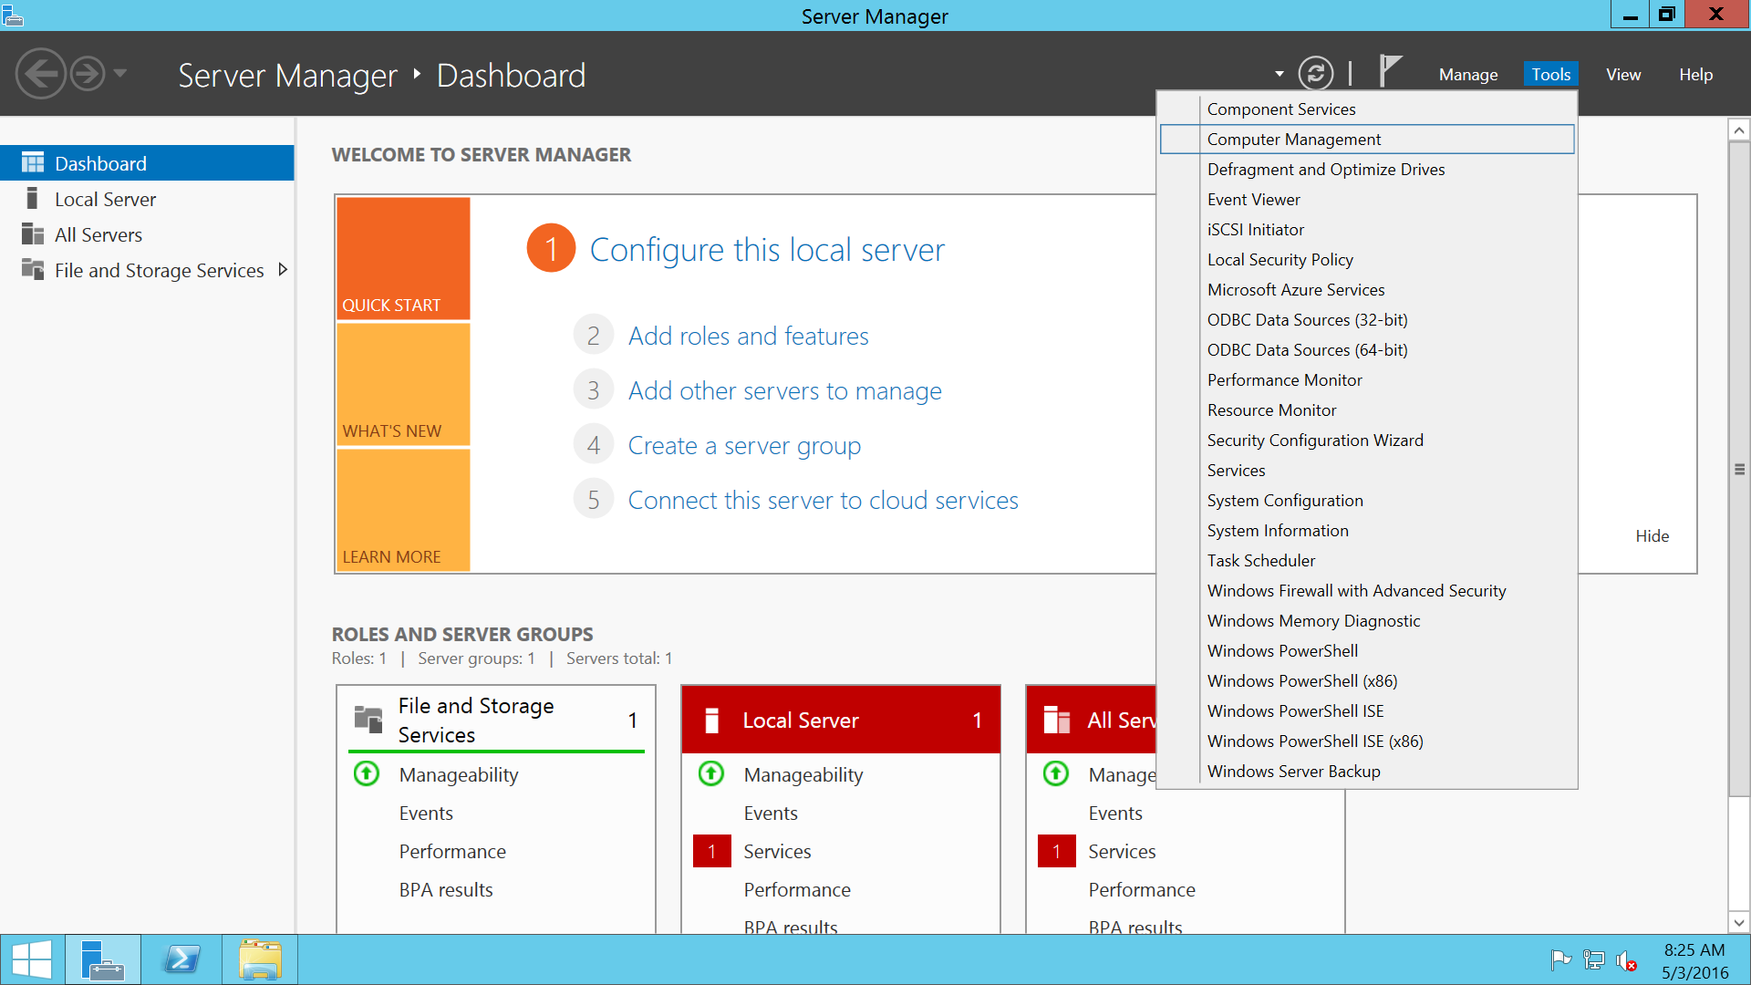
Task: Click Manageability status icon in Local Server tile
Action: pos(711,774)
